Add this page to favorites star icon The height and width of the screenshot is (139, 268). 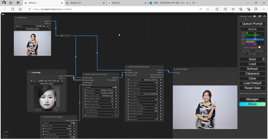(208, 9)
